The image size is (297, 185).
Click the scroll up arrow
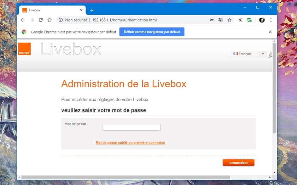pos(274,41)
